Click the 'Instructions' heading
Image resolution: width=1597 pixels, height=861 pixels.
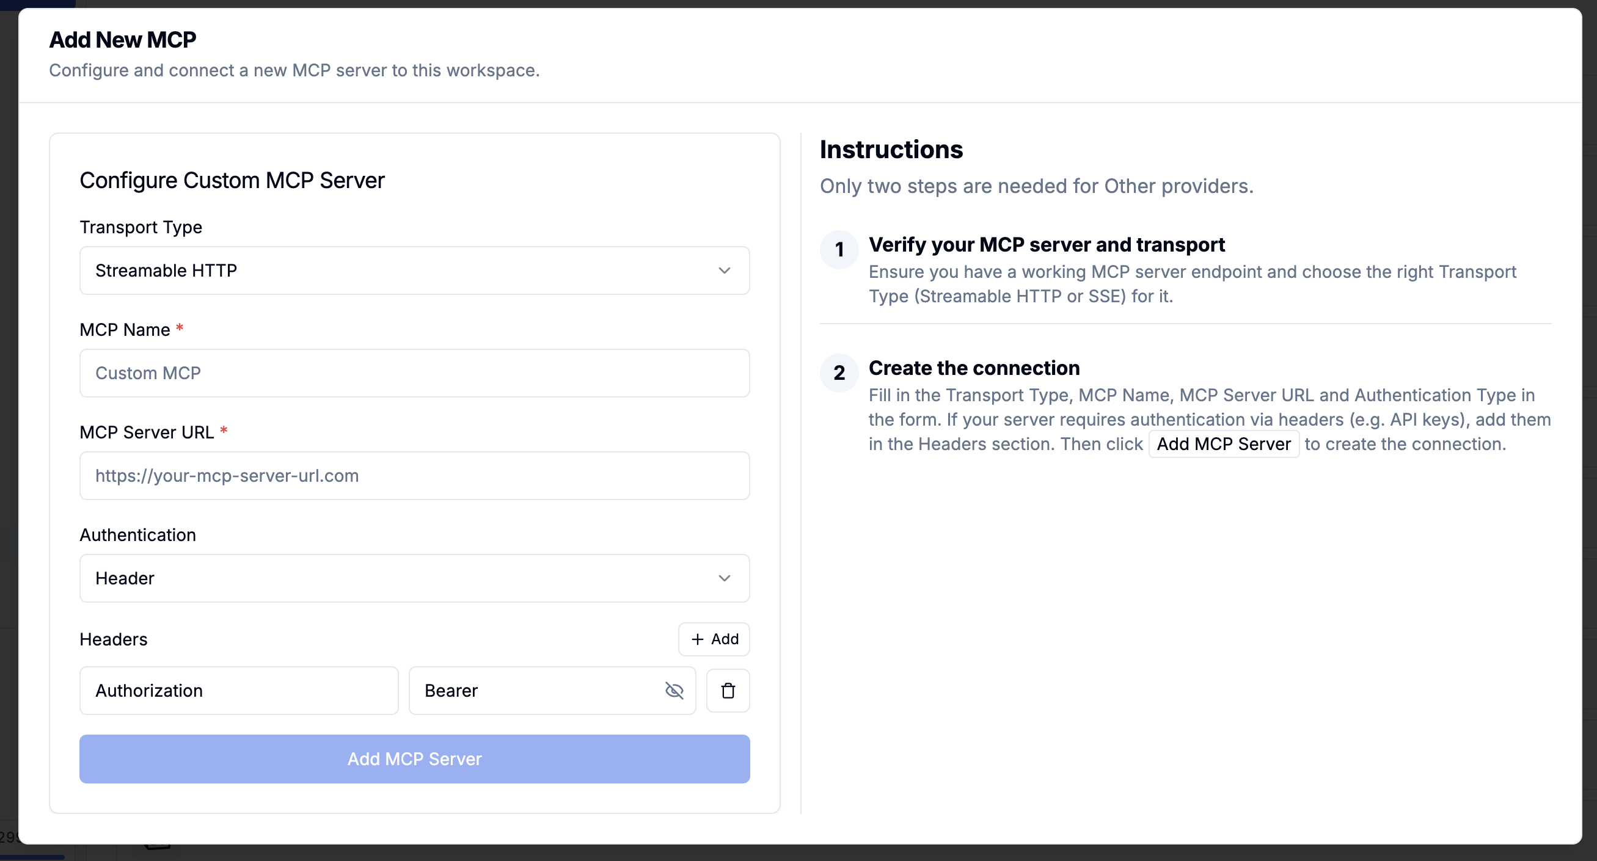pyautogui.click(x=891, y=150)
